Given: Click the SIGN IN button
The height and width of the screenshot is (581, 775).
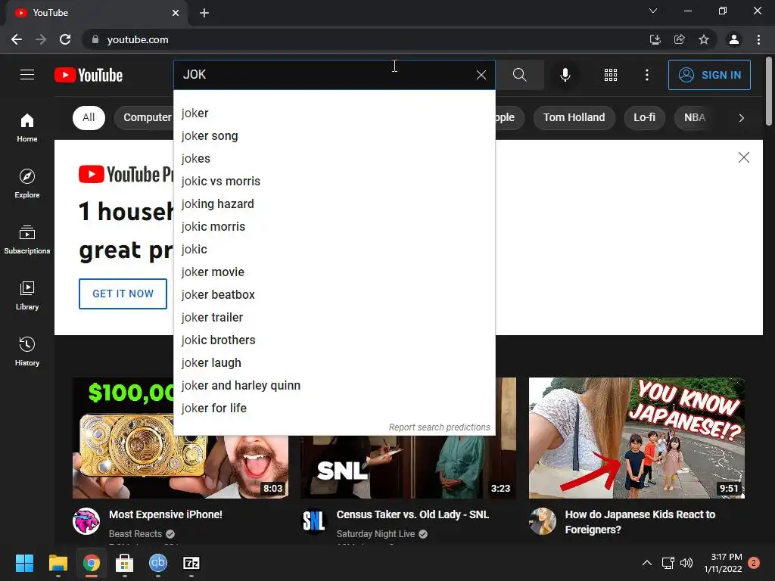Looking at the screenshot, I should (x=709, y=75).
